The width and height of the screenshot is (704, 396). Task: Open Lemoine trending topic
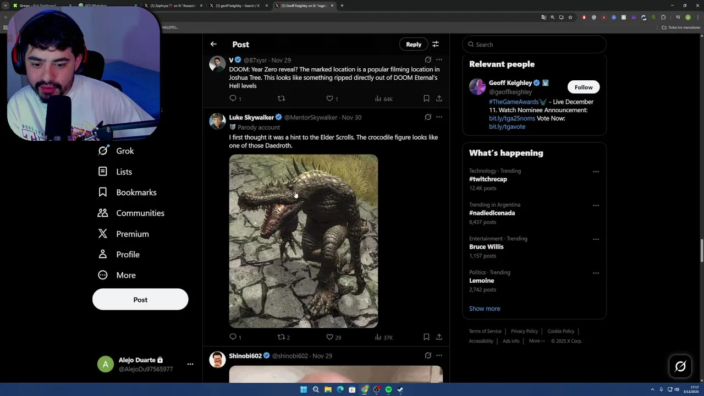[481, 280]
